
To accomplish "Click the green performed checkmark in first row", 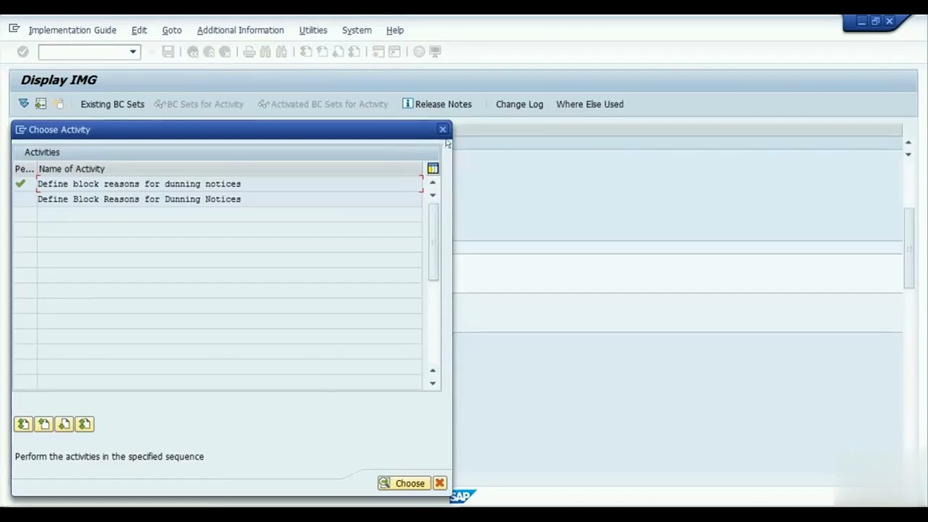I will coord(20,184).
